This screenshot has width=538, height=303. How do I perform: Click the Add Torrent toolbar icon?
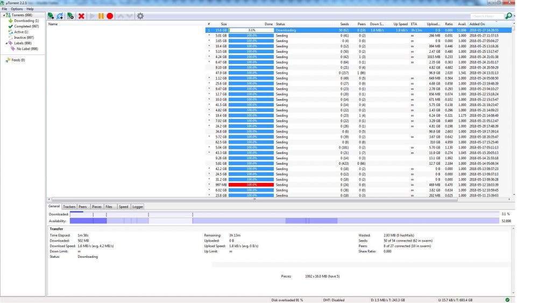click(x=51, y=16)
